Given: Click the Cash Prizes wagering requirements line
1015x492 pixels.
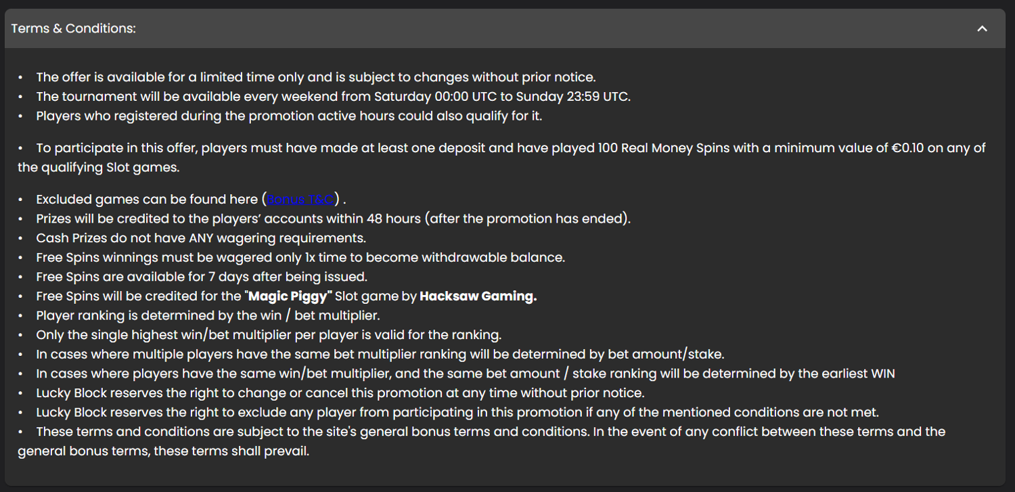Looking at the screenshot, I should (x=201, y=238).
